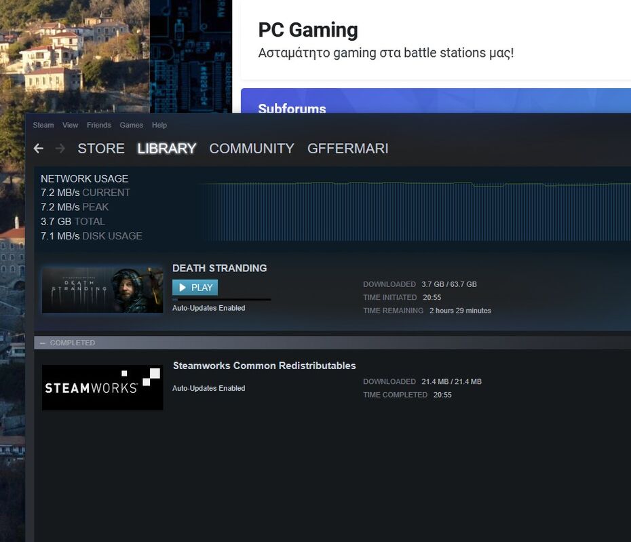
Task: Click the TIME COMPLETED 20:55 value
Action: 442,395
